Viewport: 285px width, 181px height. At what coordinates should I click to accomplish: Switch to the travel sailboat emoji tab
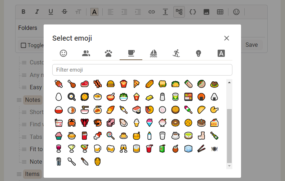(153, 53)
